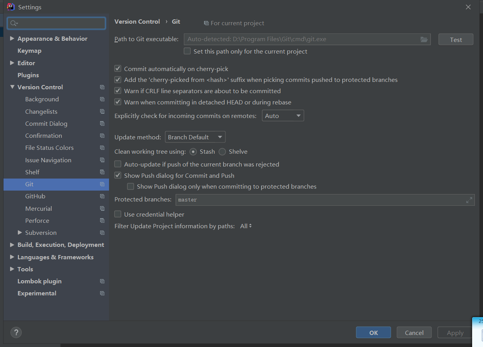Expand the Appearance & Behavior section
This screenshot has height=347, width=483.
[x=12, y=38]
